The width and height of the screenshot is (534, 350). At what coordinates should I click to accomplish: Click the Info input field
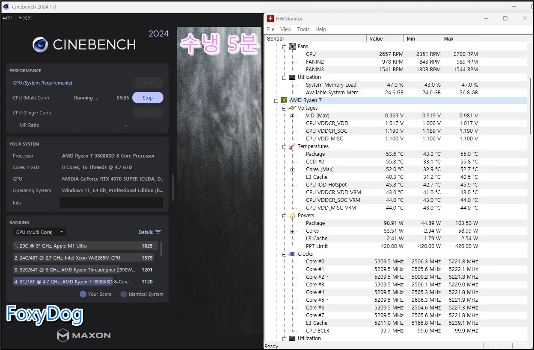[x=111, y=202]
